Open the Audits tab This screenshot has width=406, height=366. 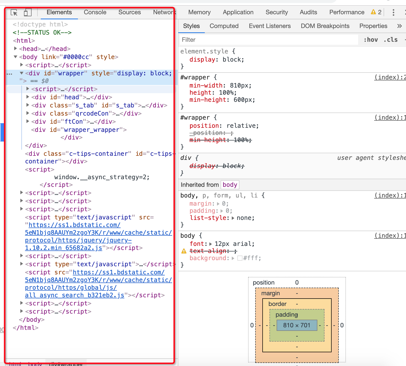(308, 12)
